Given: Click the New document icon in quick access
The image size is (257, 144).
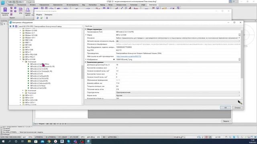Looking at the screenshot, I should (x=8, y=2).
